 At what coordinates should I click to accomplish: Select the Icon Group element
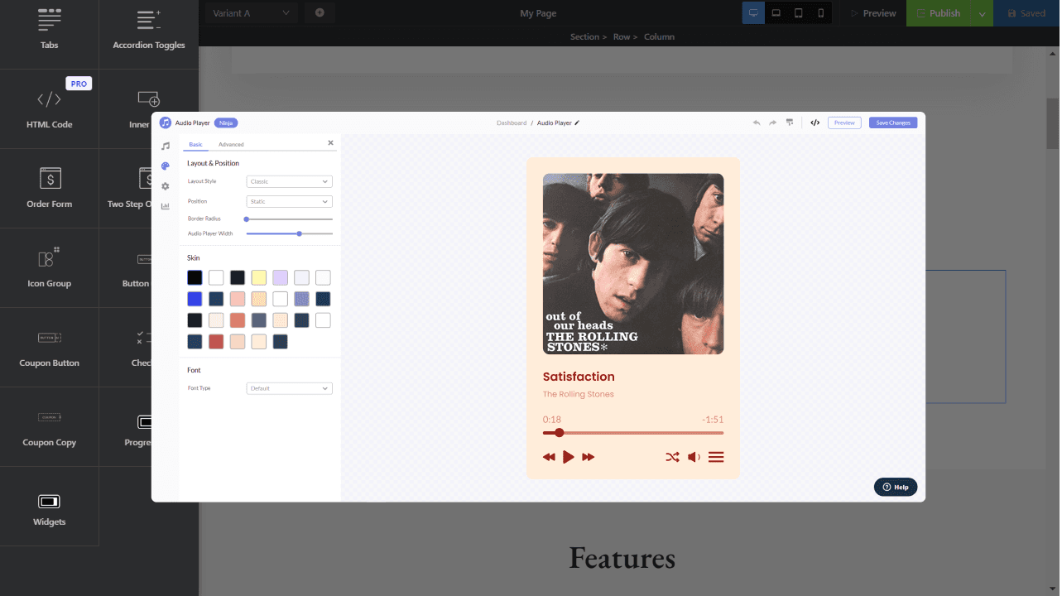click(50, 268)
